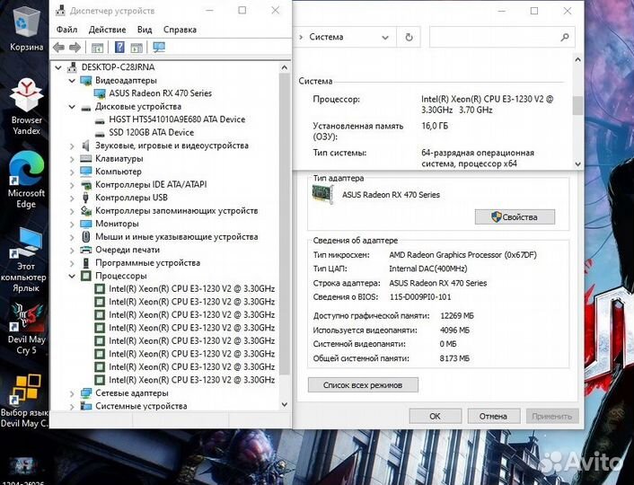The height and width of the screenshot is (485, 634).
Task: Collapse the Дисковые устройства category
Action: click(72, 107)
